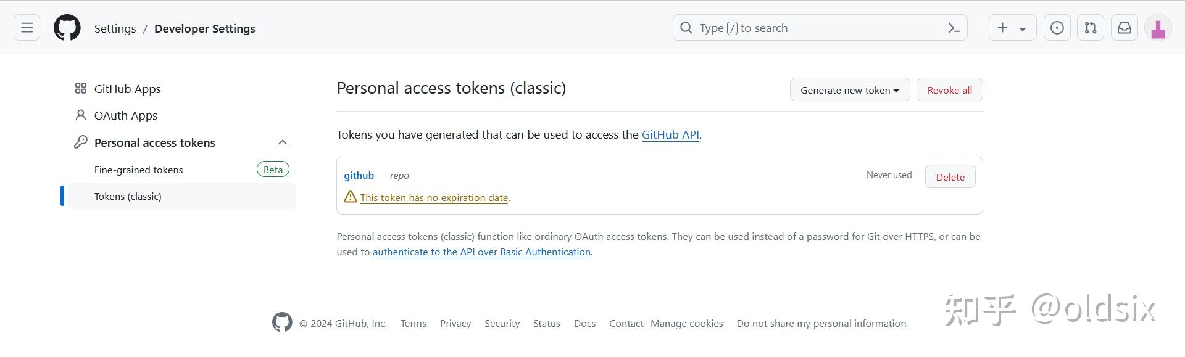Select Tokens (classic) in the sidebar
1185x357 pixels.
(x=128, y=196)
